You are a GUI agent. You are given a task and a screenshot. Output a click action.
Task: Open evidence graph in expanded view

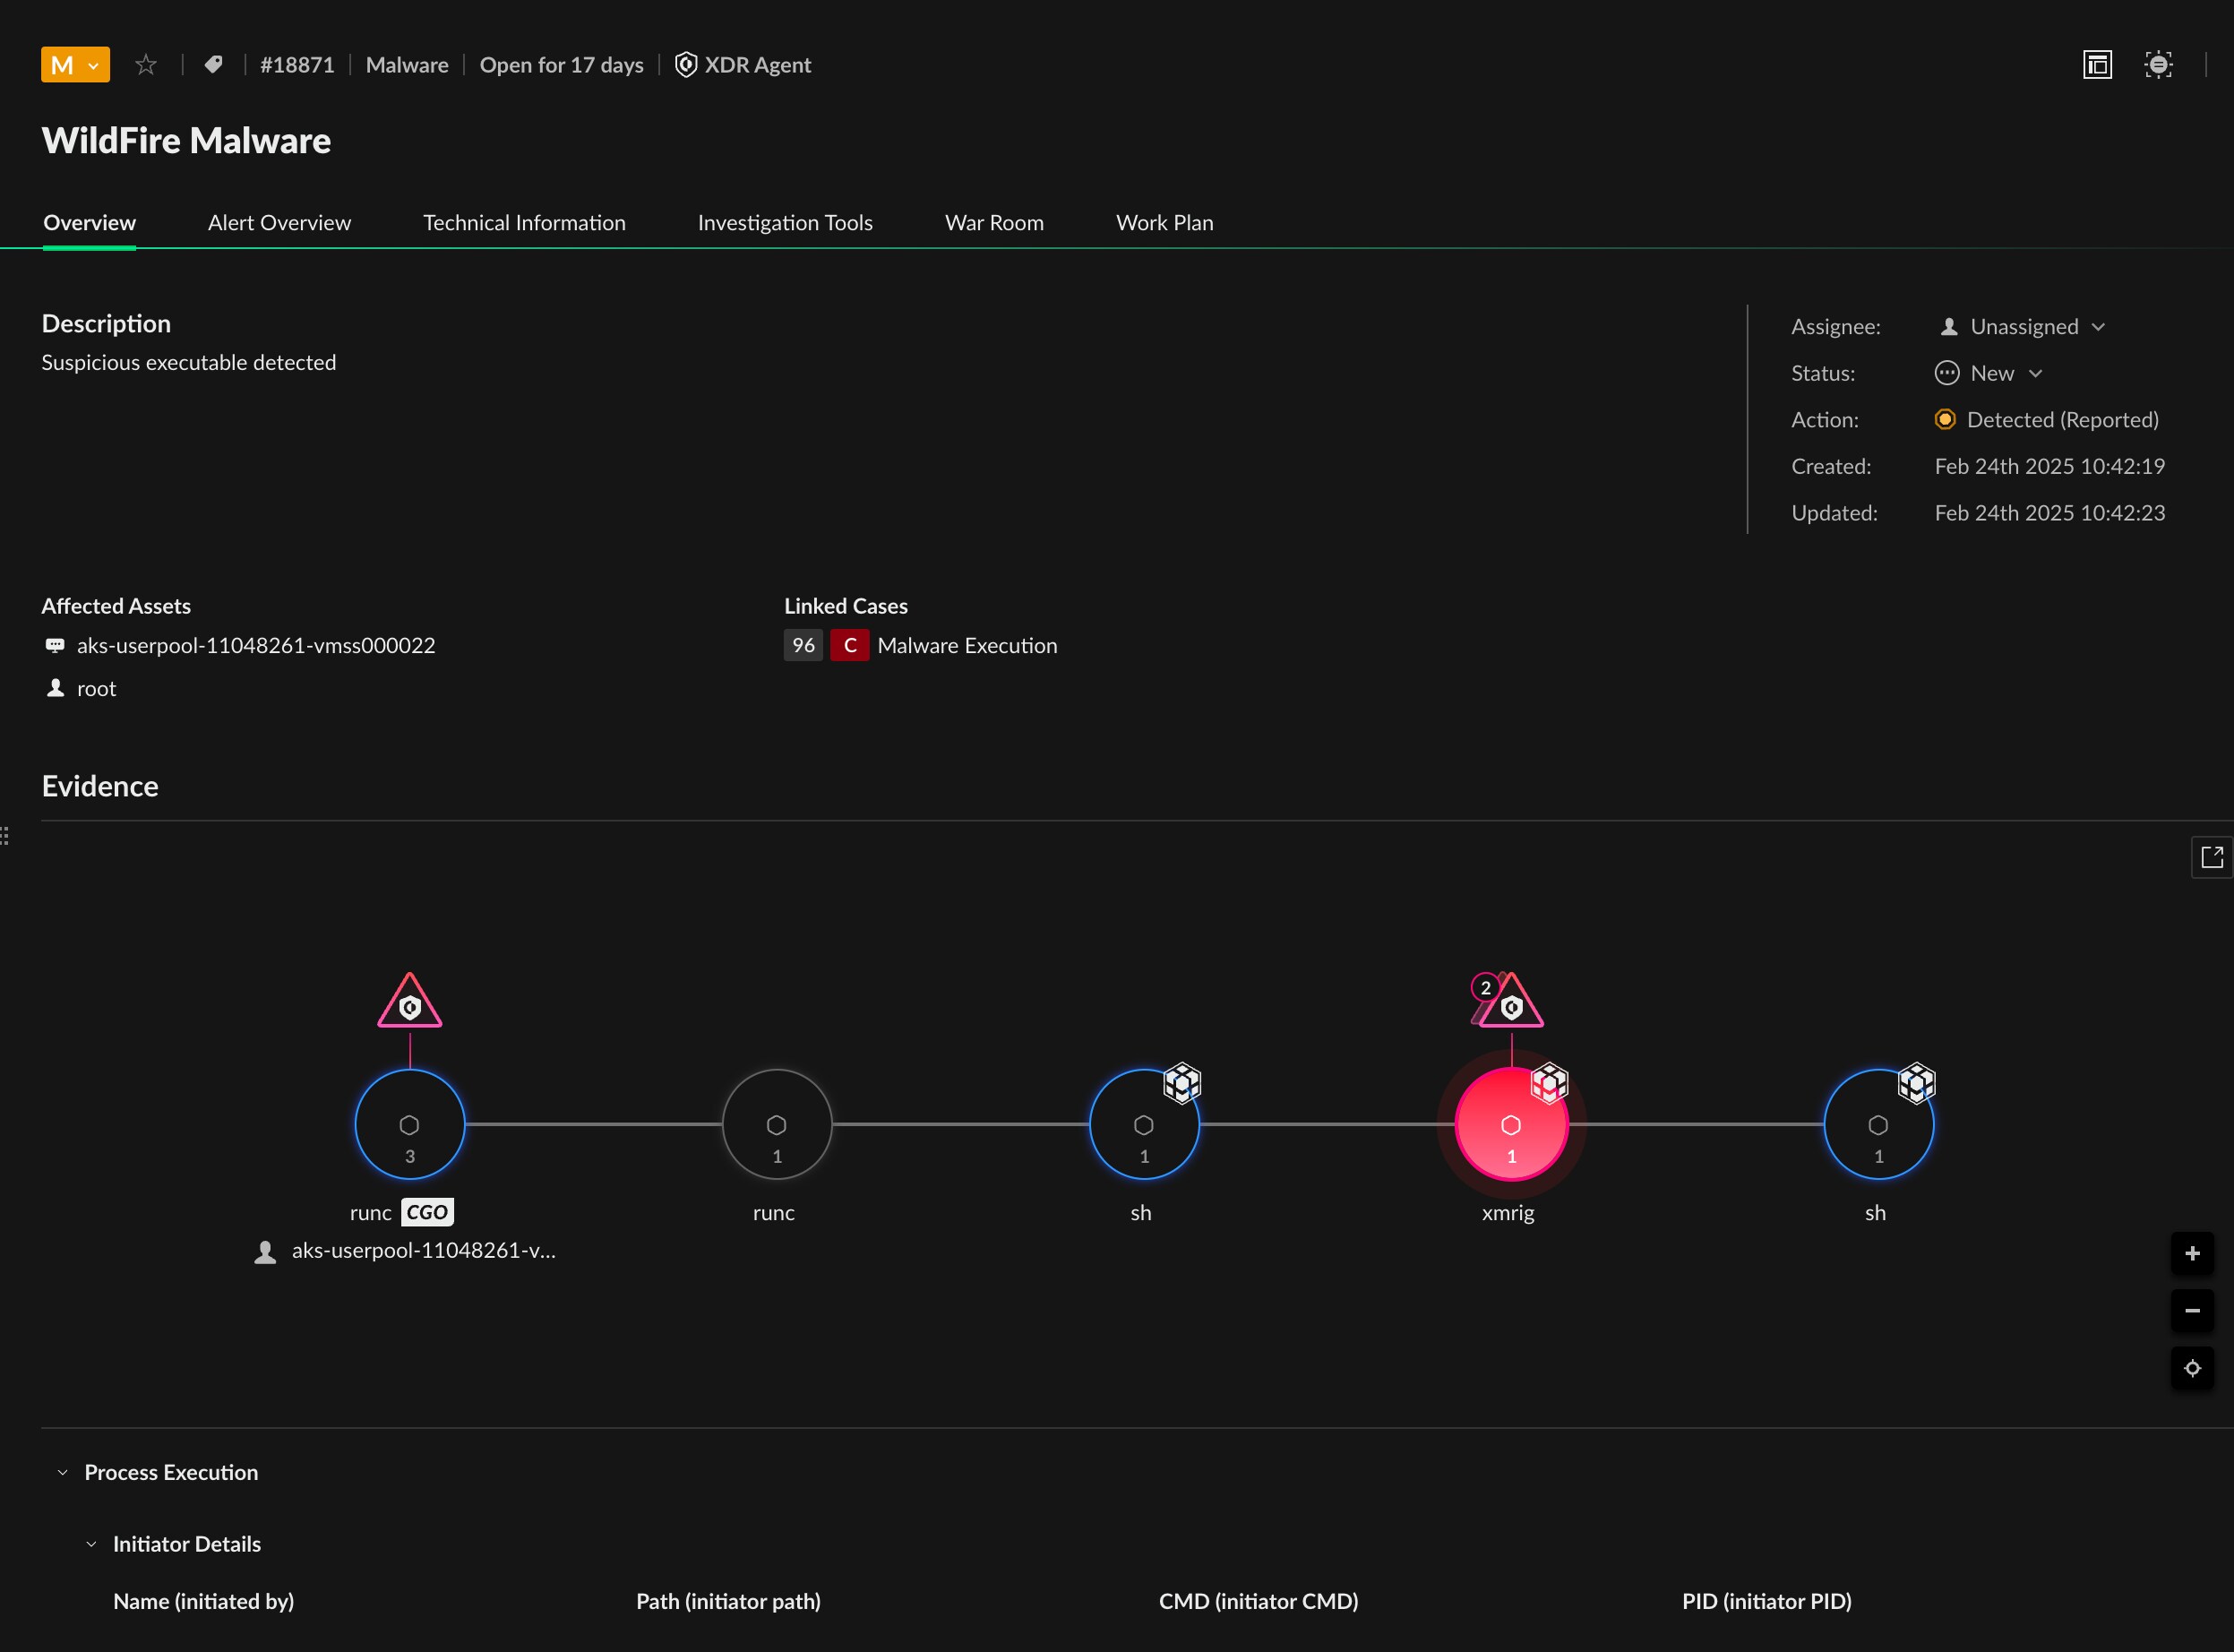[x=2211, y=857]
